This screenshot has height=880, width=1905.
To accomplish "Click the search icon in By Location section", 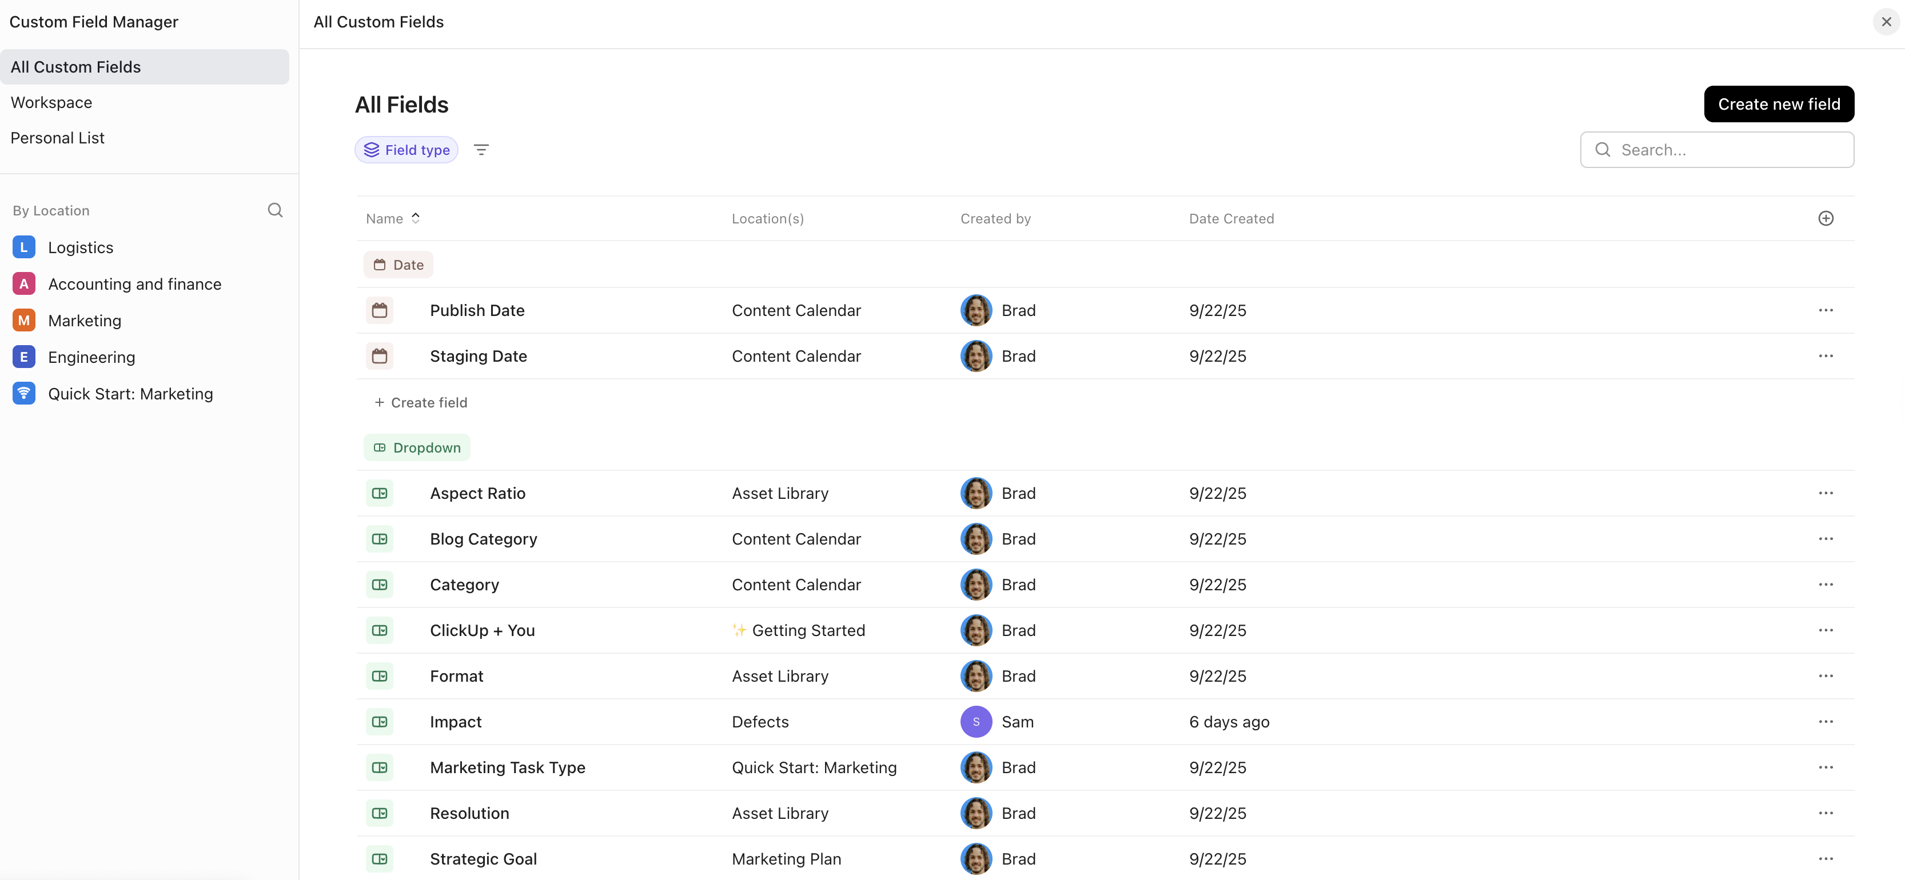I will point(275,210).
